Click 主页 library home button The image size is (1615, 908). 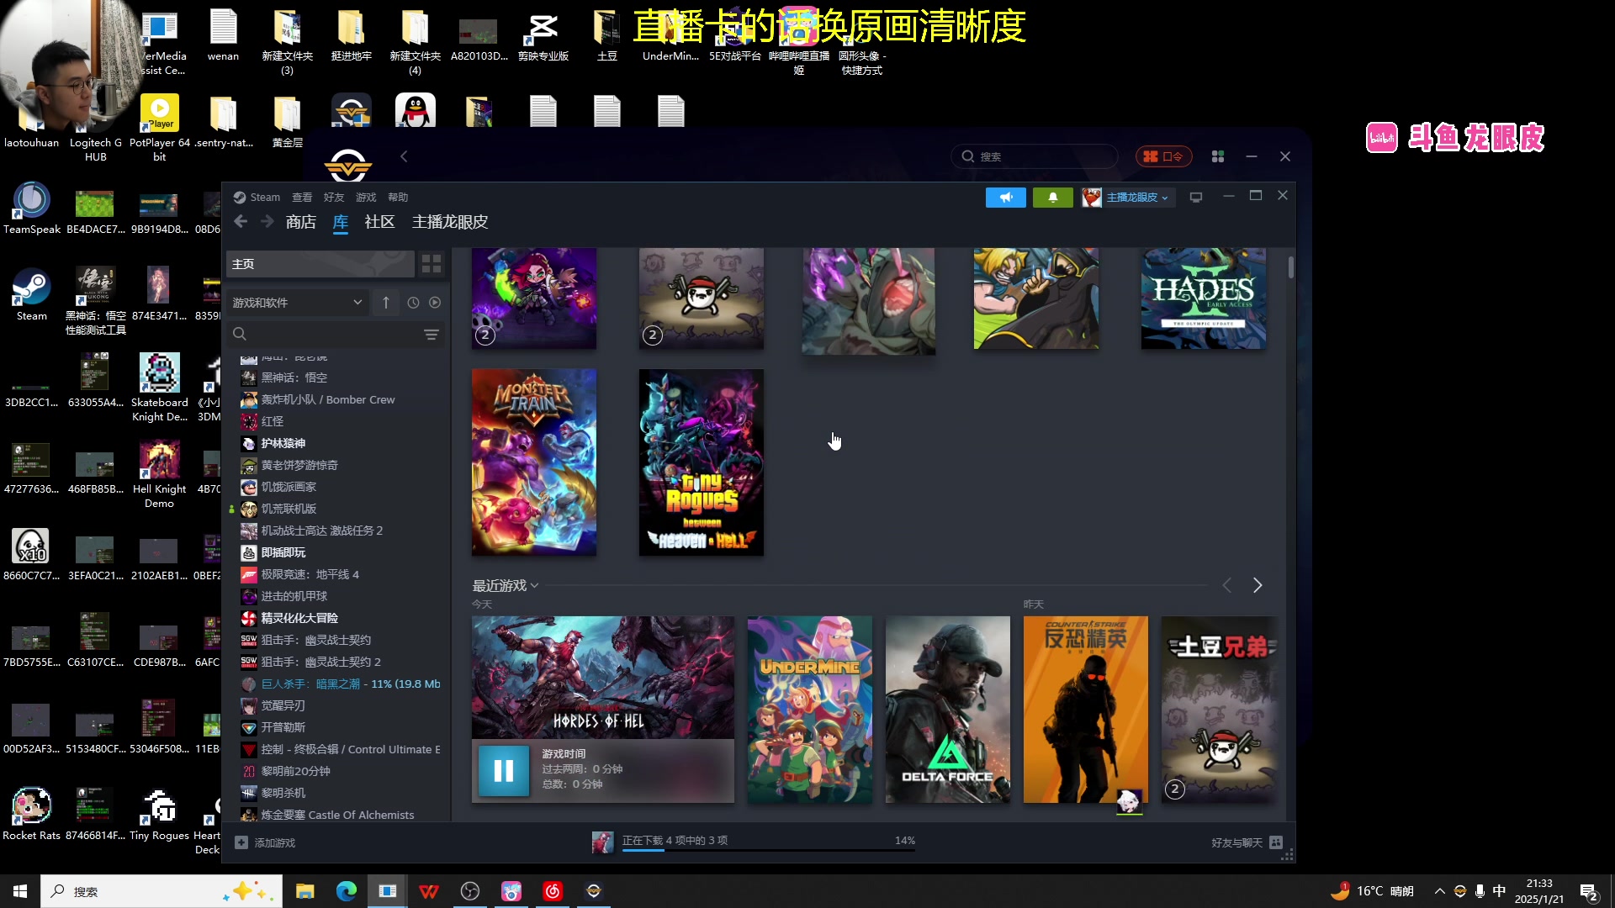[320, 264]
